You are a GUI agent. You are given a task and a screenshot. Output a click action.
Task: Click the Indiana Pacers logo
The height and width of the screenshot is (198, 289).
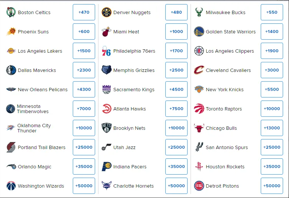pos(107,166)
